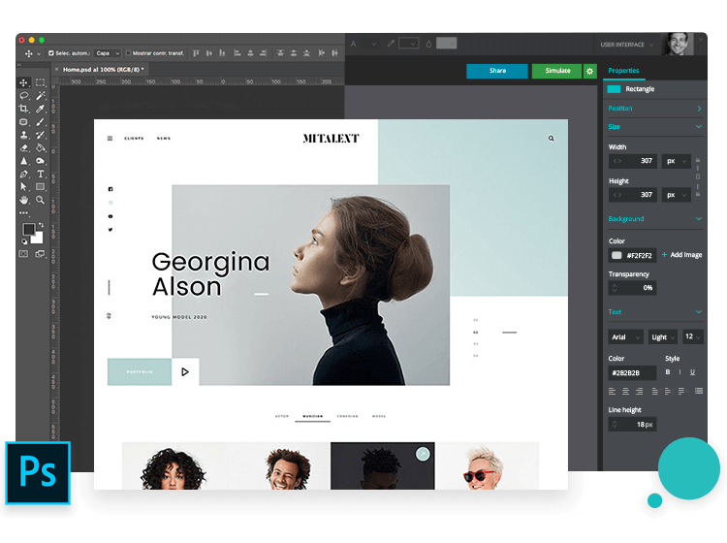Viewport: 727px width, 543px height.
Task: Open the Light font weight dropdown
Action: (663, 337)
